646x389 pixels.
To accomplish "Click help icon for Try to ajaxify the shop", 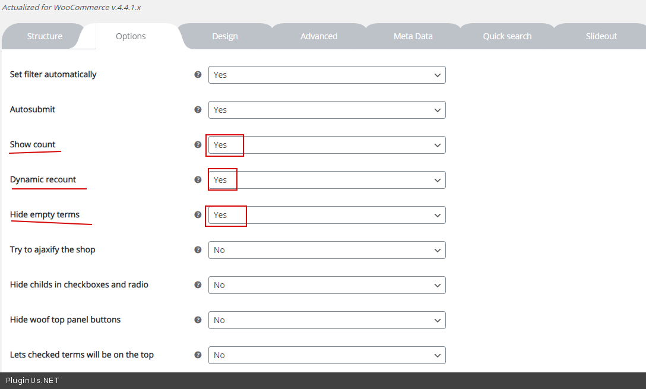I will click(x=198, y=250).
